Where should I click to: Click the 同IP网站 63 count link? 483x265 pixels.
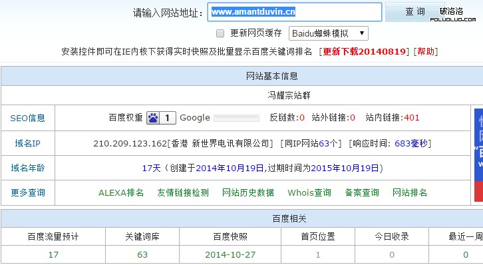(324, 144)
